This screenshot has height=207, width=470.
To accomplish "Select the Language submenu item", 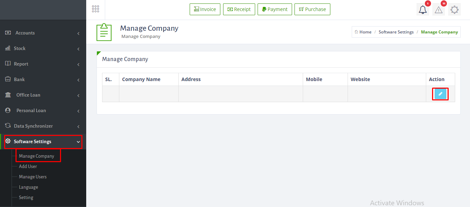I will (x=28, y=187).
